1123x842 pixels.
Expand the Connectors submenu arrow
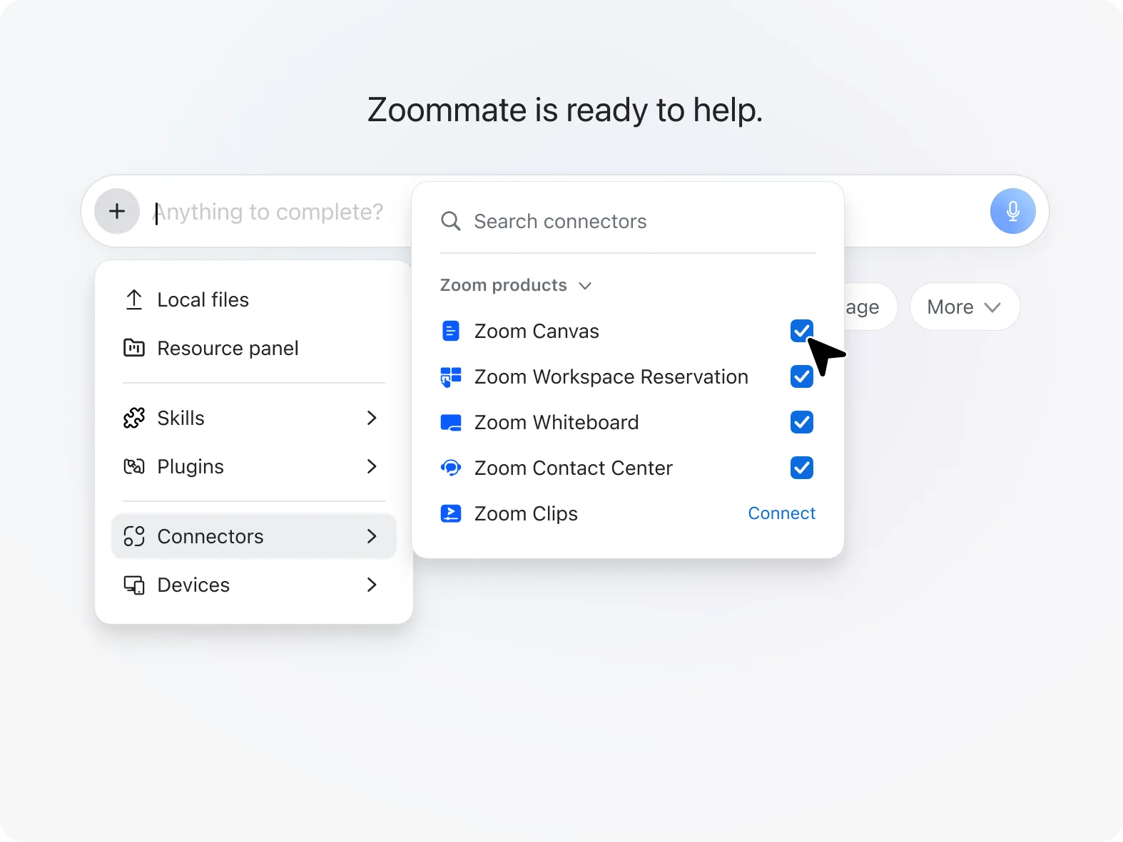point(372,536)
